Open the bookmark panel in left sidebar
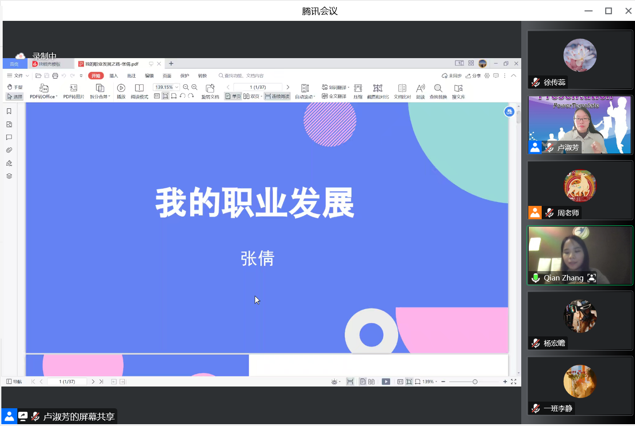 [9, 111]
